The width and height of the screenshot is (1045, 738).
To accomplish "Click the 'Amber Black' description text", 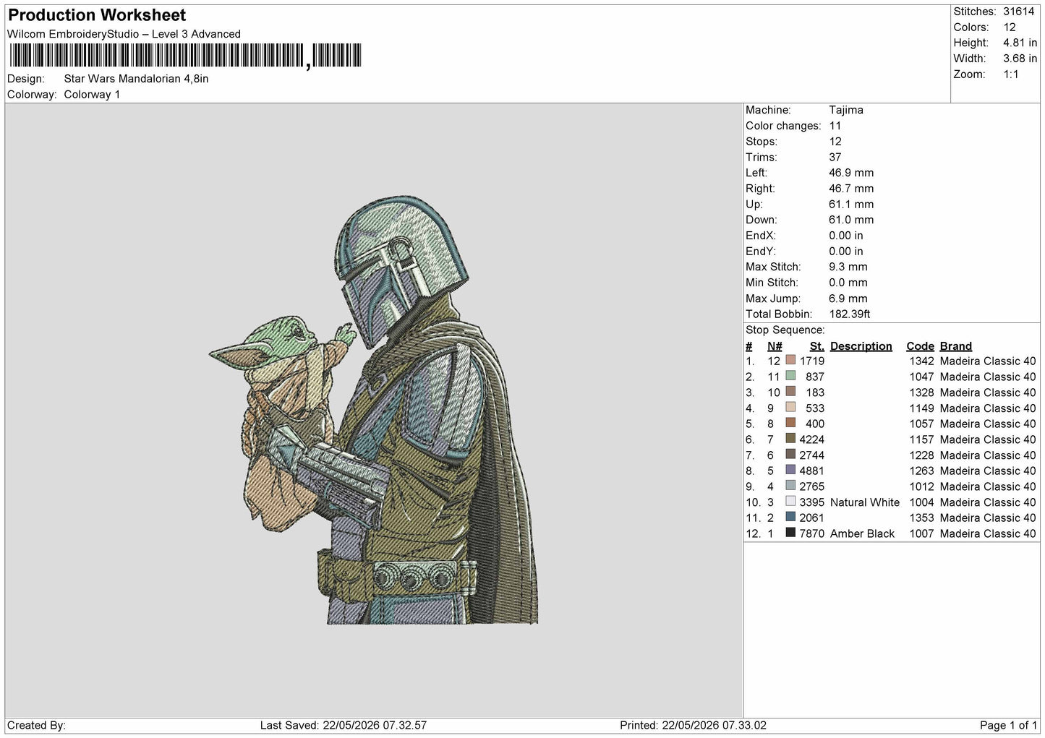I will point(862,533).
